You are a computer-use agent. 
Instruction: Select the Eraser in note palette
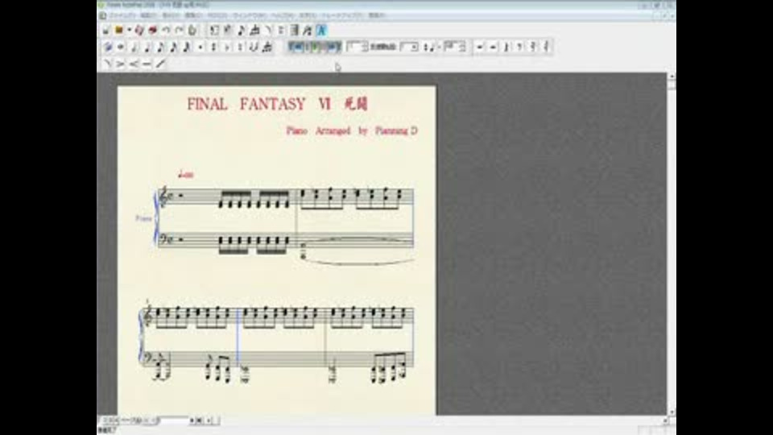pos(107,48)
